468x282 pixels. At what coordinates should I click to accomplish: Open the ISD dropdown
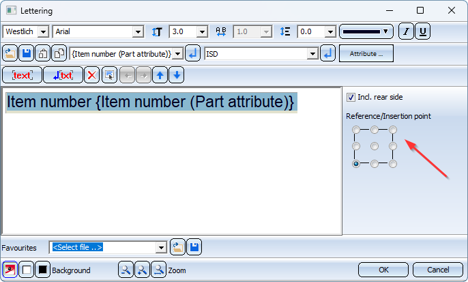point(312,54)
